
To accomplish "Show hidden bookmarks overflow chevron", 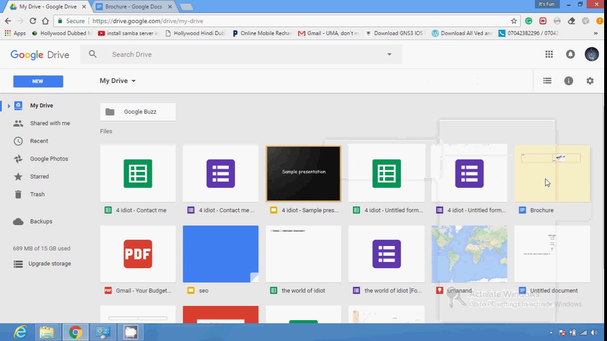I will pos(596,33).
